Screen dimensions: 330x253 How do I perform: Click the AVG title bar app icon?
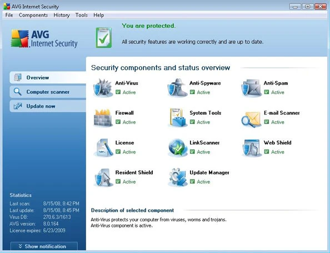tap(7, 7)
